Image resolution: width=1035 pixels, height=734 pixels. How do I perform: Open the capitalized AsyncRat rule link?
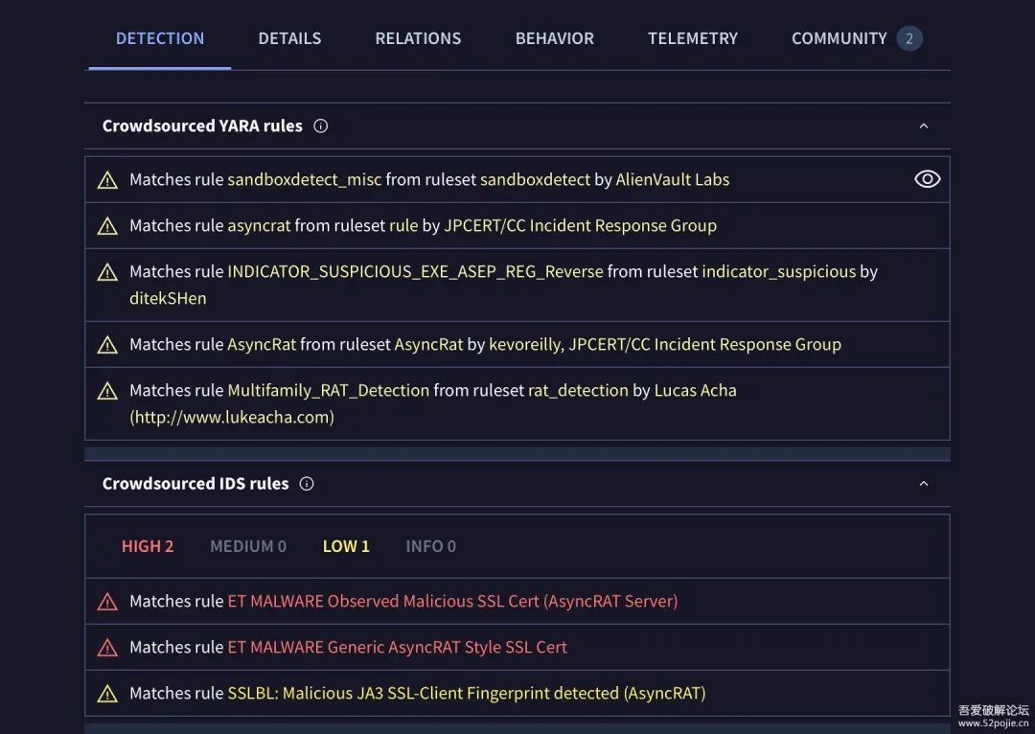click(x=262, y=344)
